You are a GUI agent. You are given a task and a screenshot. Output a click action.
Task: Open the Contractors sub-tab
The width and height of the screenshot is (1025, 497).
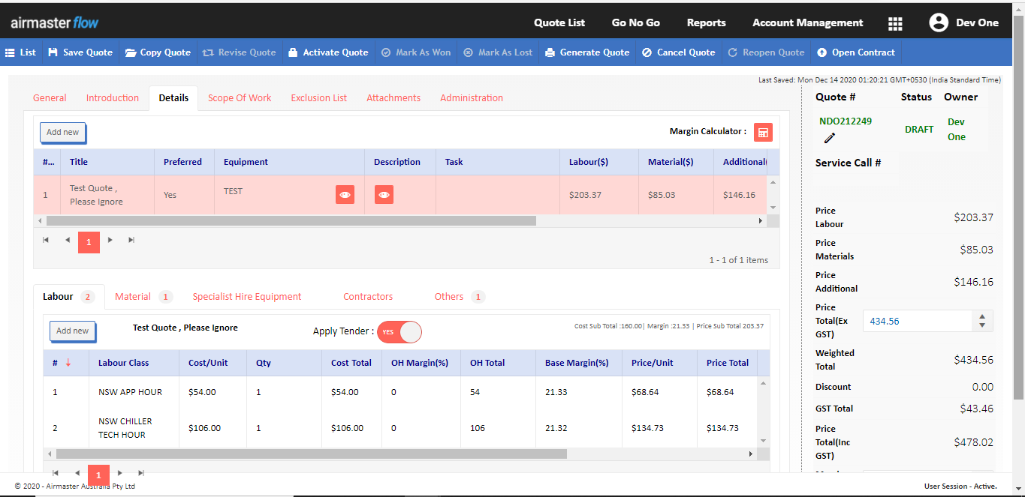pyautogui.click(x=368, y=297)
